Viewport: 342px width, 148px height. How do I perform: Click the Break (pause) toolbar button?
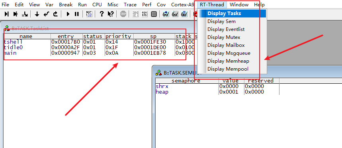click(x=76, y=14)
